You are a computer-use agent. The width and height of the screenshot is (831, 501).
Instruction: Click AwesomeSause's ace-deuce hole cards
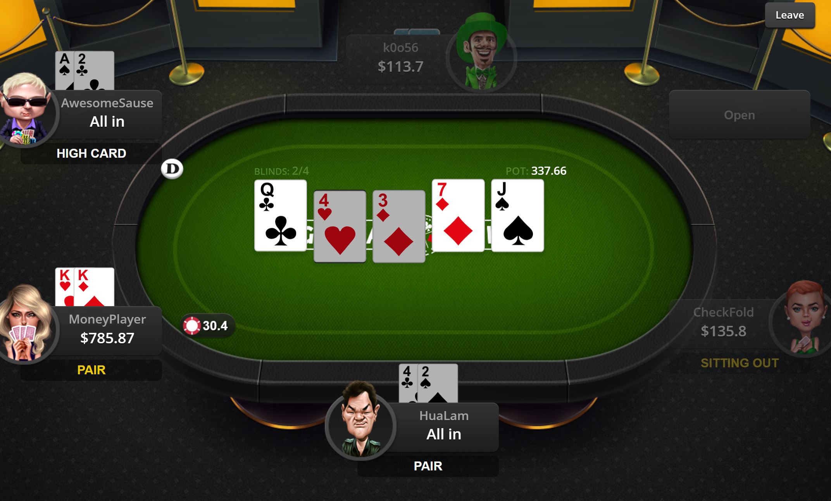85,71
